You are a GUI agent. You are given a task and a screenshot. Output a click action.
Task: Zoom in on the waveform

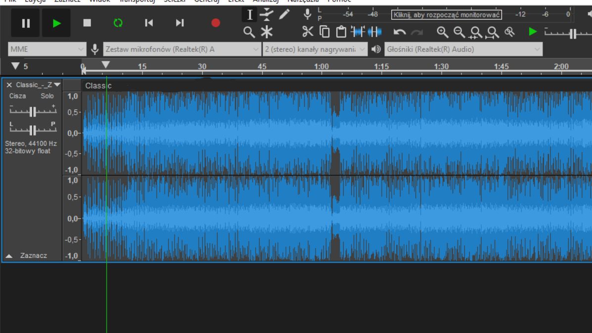pos(443,33)
